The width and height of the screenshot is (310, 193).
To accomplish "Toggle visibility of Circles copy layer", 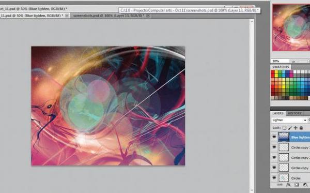I will pyautogui.click(x=274, y=168).
